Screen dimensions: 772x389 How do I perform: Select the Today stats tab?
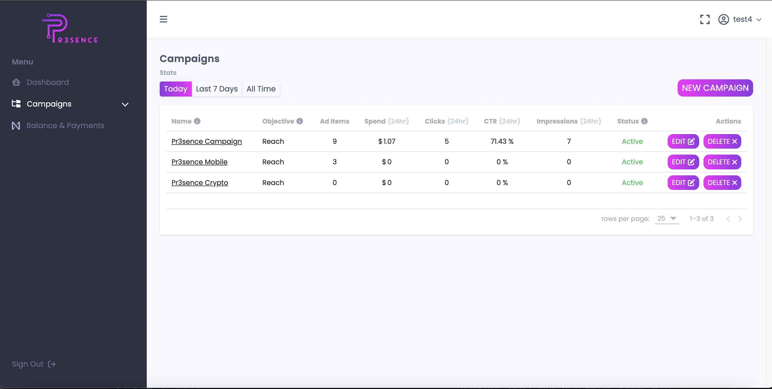point(175,89)
